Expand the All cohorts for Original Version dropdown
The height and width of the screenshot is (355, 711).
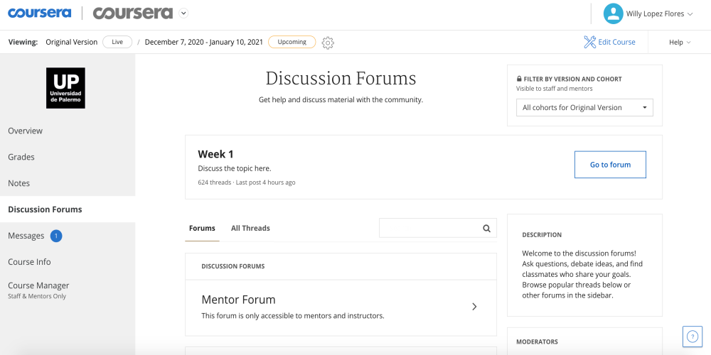pos(584,108)
